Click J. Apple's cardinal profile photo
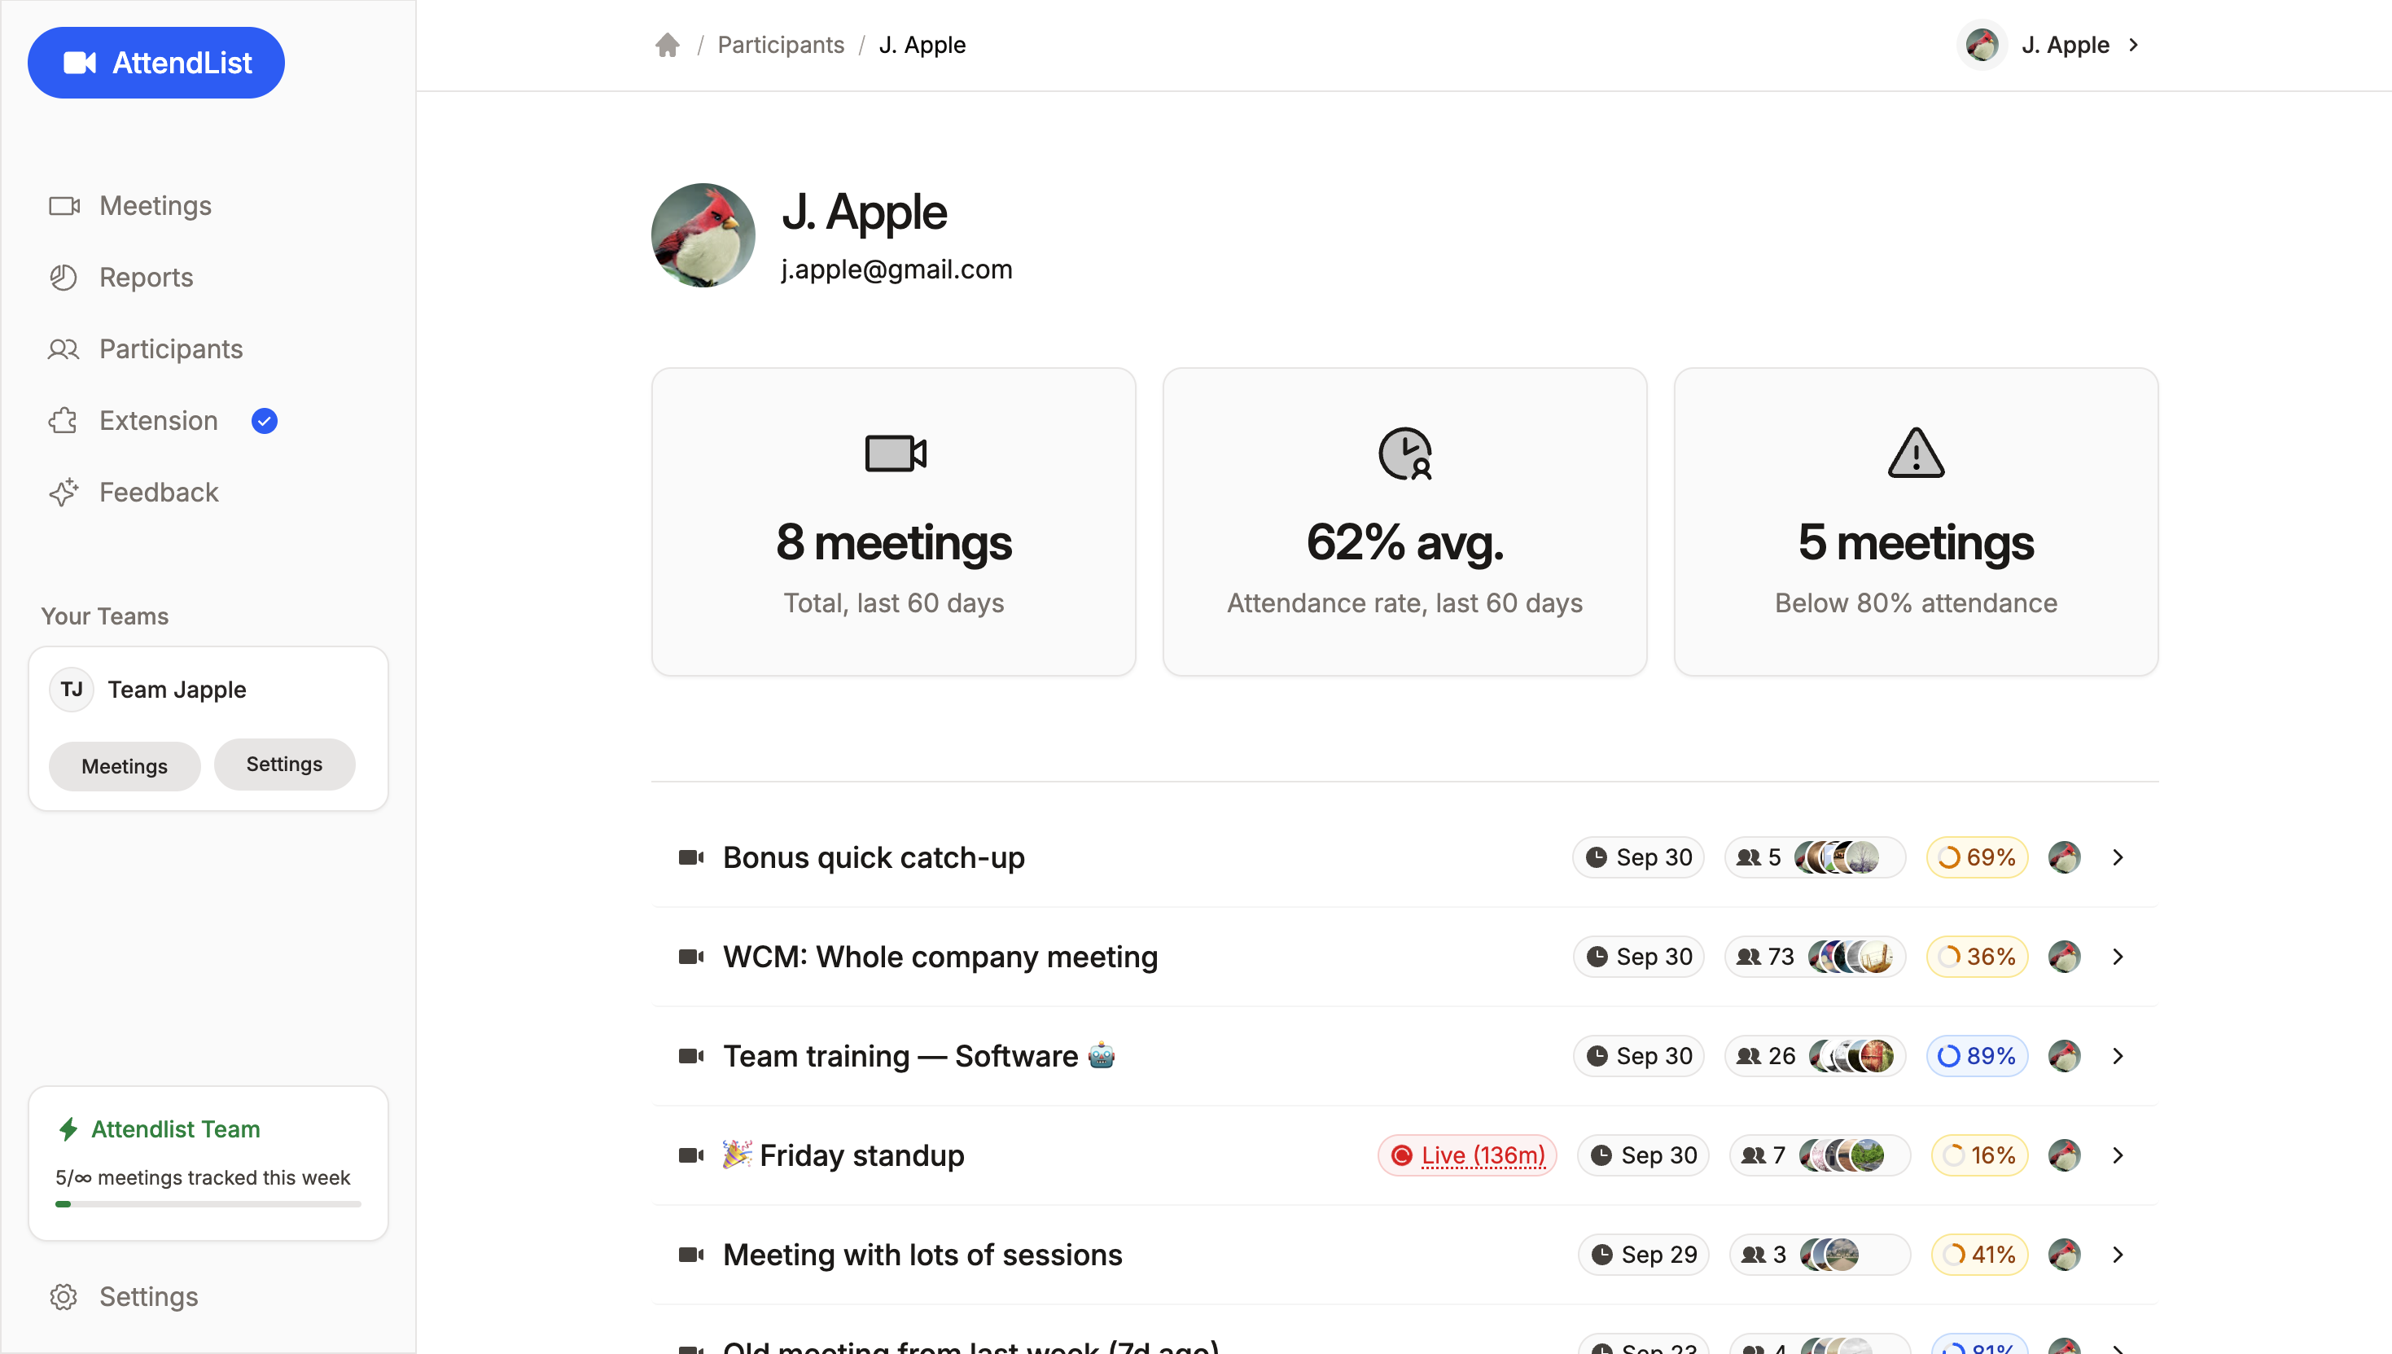Viewport: 2392px width, 1354px height. [703, 234]
